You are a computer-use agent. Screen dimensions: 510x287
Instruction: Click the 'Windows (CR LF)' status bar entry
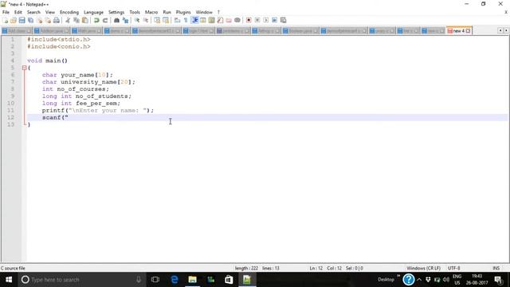pyautogui.click(x=423, y=268)
